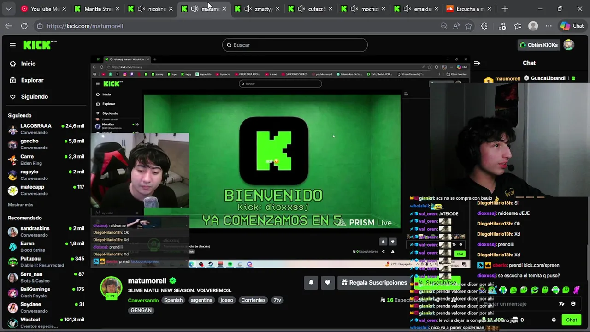
Task: Click the KICK logo
Action: pyautogui.click(x=40, y=45)
